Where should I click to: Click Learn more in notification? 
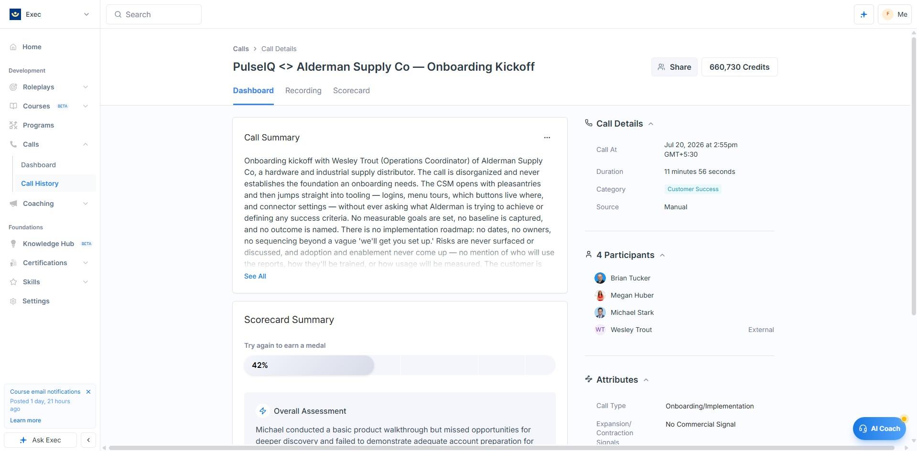pos(25,420)
